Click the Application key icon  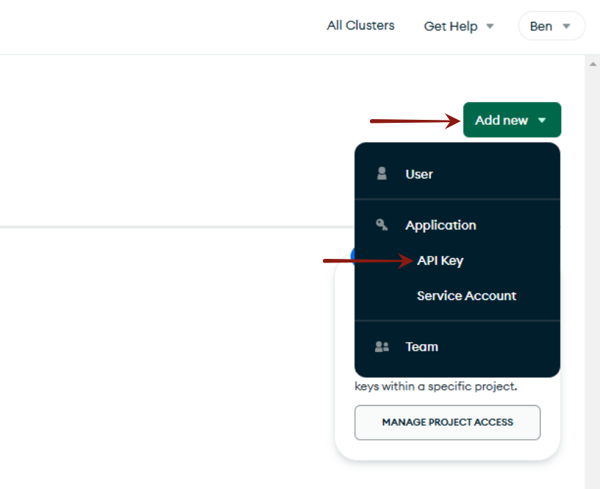pos(382,224)
